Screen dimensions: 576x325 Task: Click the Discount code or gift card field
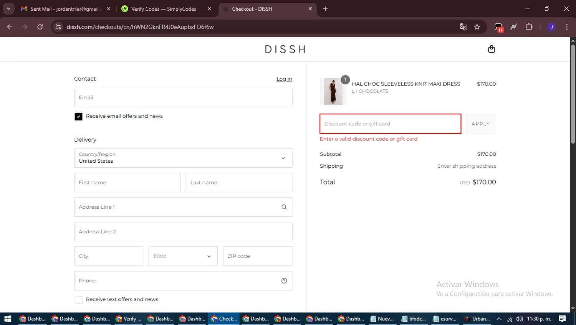pos(391,124)
